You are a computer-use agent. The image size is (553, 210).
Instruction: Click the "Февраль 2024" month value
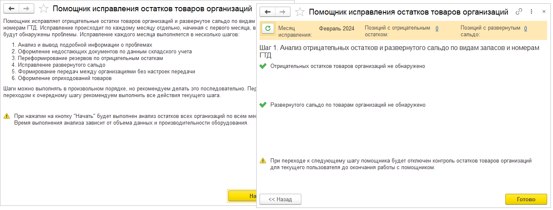click(x=336, y=29)
